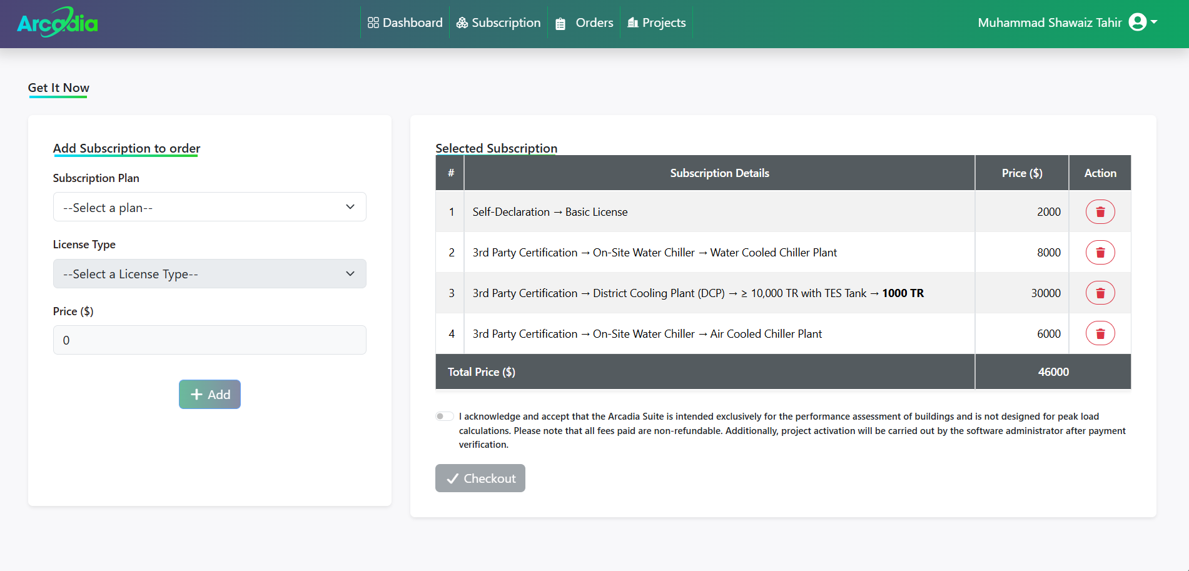Click the Muhammad Shawaiz Tahir username
The width and height of the screenshot is (1189, 571).
pos(1049,23)
